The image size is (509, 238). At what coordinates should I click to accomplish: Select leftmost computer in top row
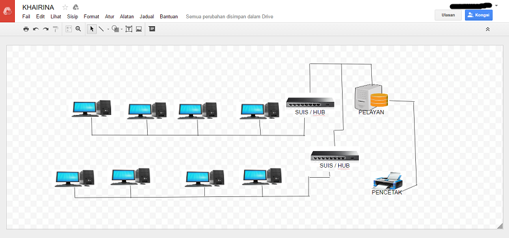coord(91,108)
